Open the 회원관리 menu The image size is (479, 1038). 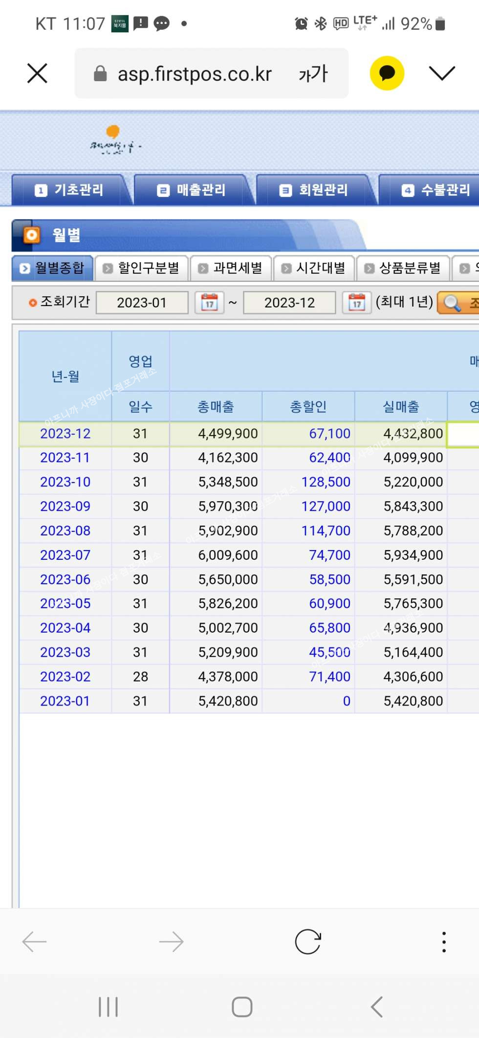(x=313, y=190)
